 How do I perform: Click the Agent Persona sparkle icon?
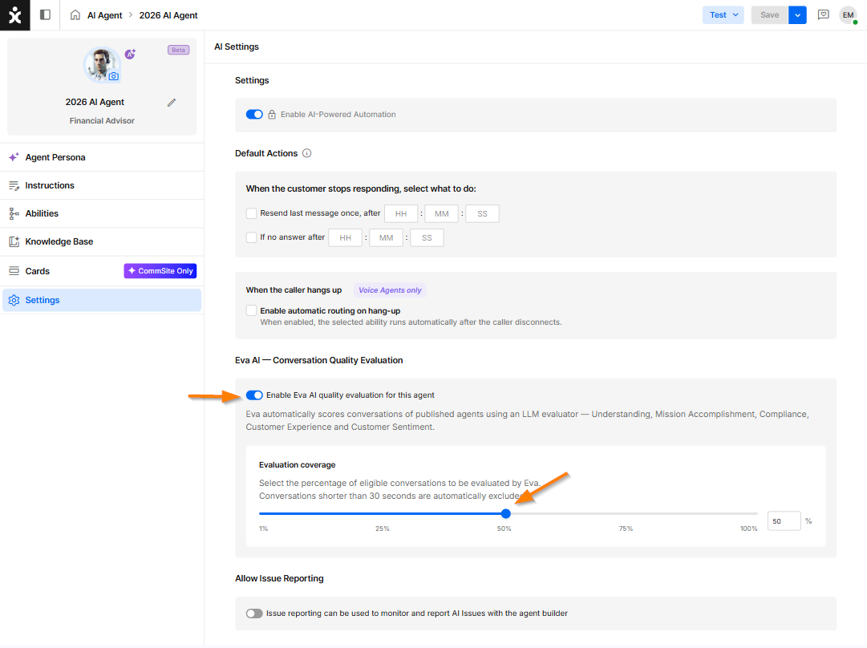14,157
